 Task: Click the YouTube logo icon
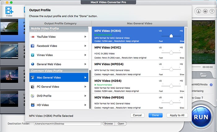coord(32,37)
